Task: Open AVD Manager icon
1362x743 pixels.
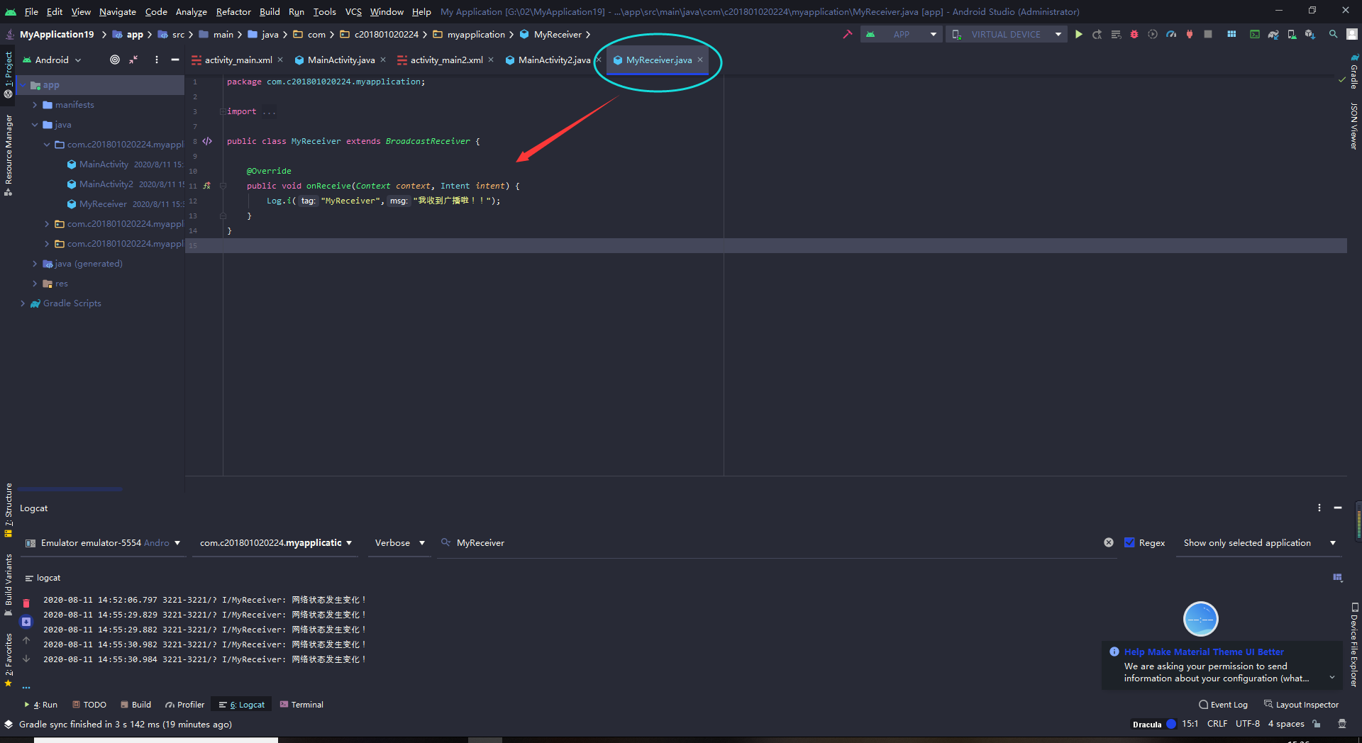Action: [1292, 34]
